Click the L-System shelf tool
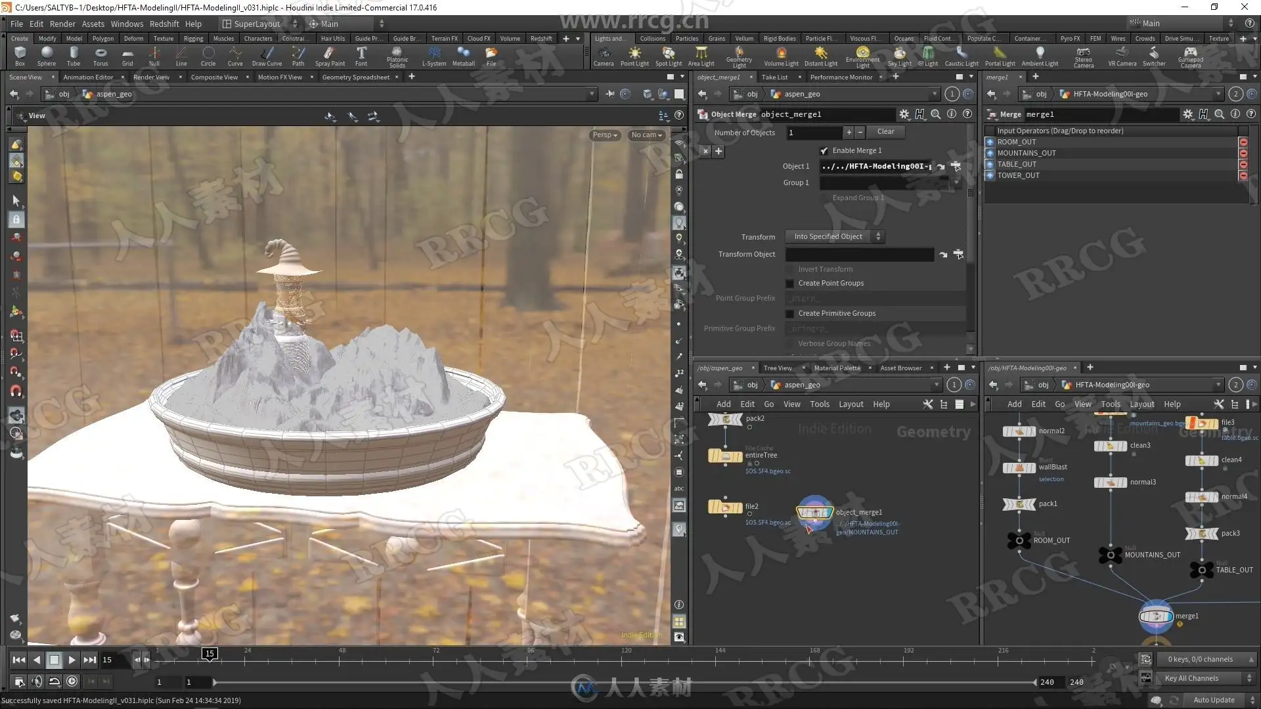 [x=433, y=56]
